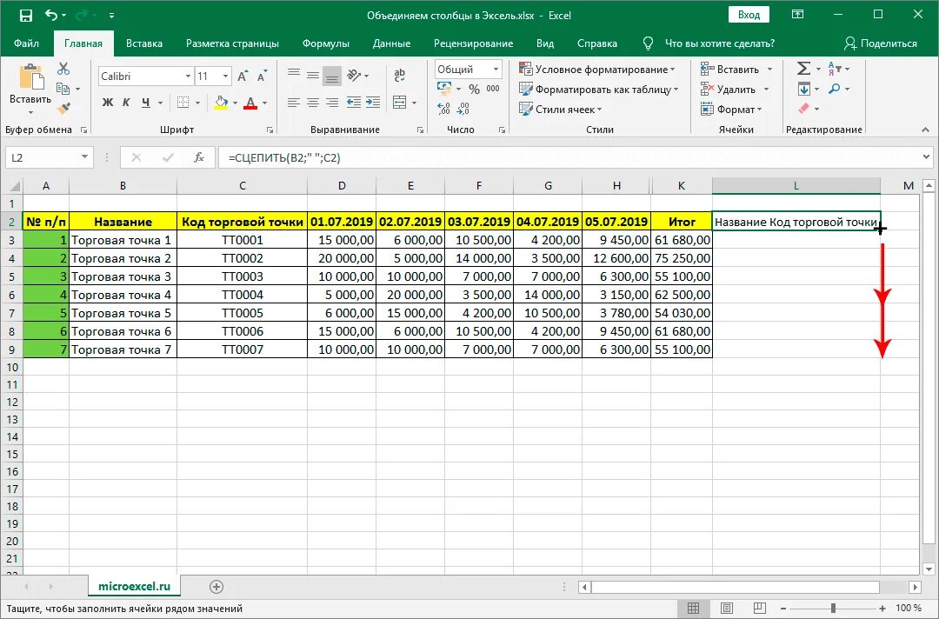Toggle underline formatting Ч

tap(145, 103)
